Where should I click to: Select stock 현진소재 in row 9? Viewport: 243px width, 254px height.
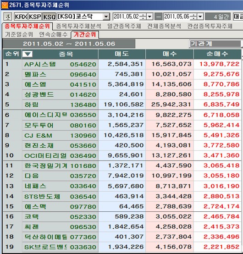[x=39, y=145]
